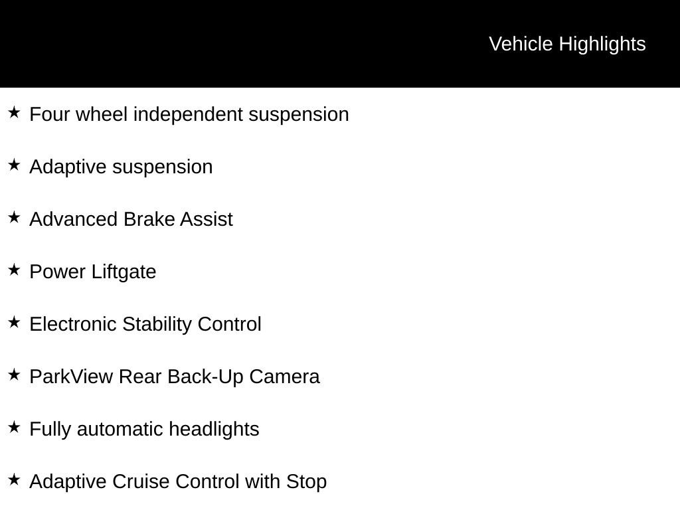Viewport: 680px width, 510px height.
Task: Click the star icon next to Adaptive suspension
Action: pyautogui.click(x=14, y=165)
